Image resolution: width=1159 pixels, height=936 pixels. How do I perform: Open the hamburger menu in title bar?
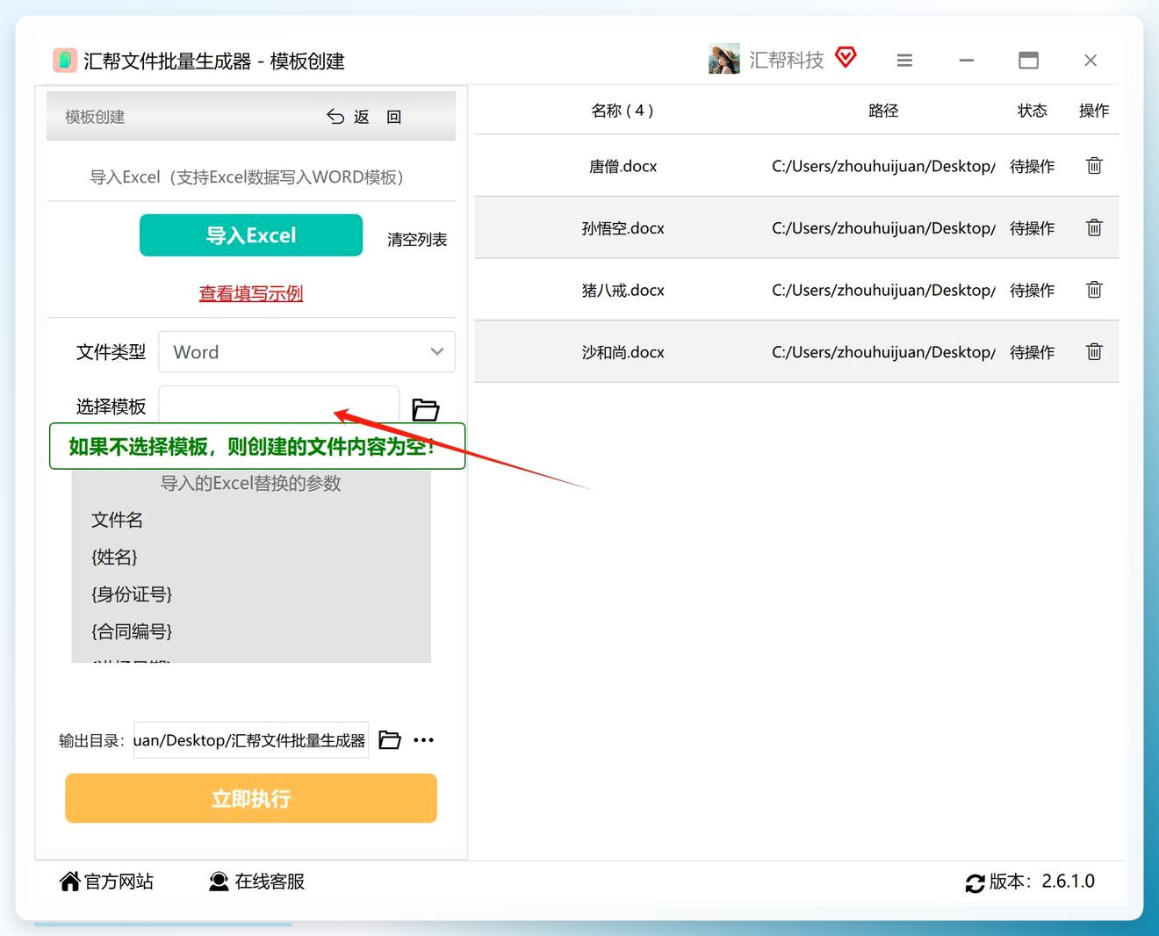pyautogui.click(x=904, y=61)
